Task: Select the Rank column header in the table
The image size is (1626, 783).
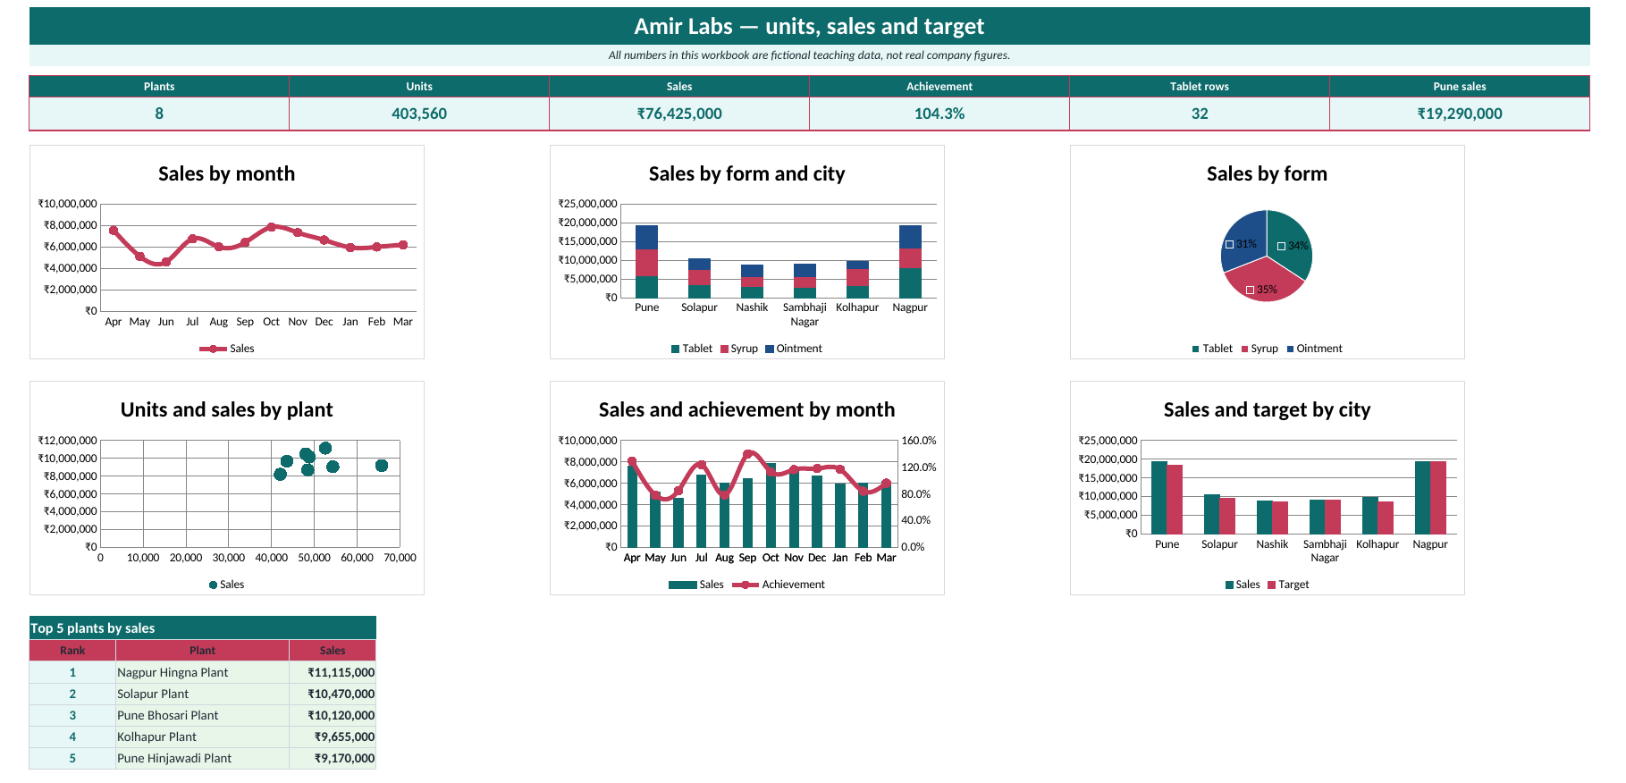Action: [72, 651]
